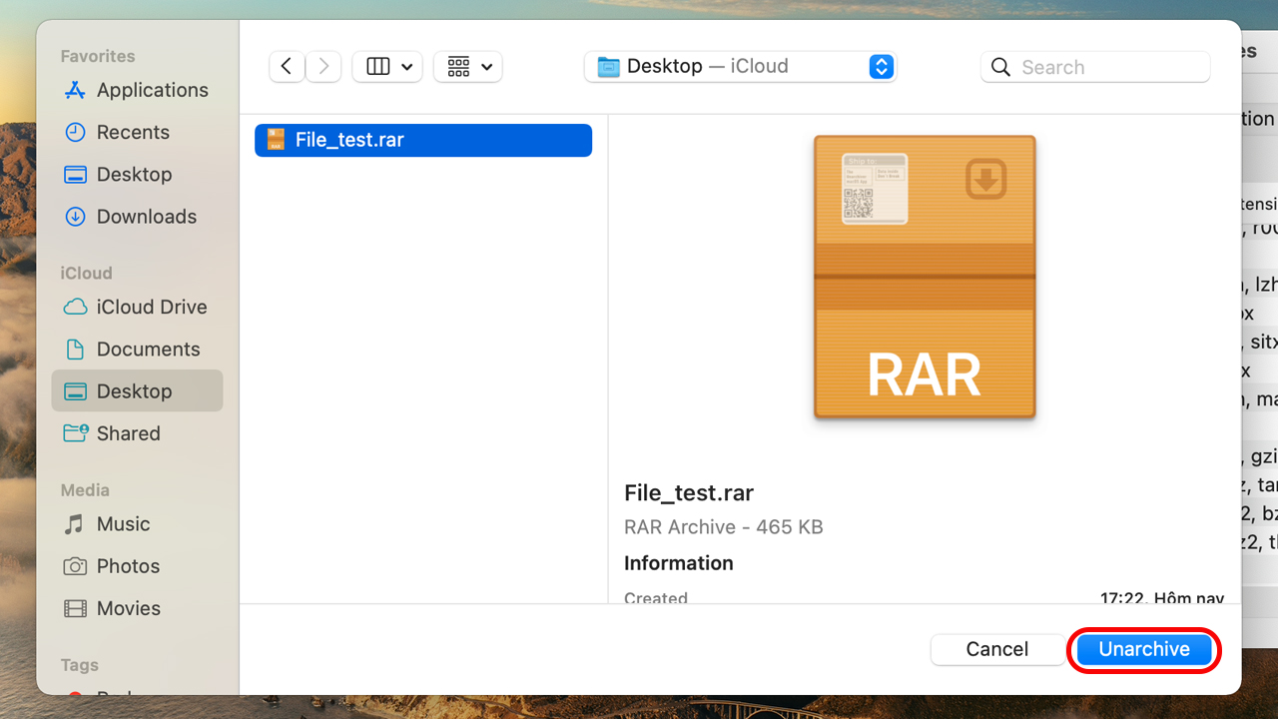
Task: Open the column view options chevron
Action: [407, 67]
